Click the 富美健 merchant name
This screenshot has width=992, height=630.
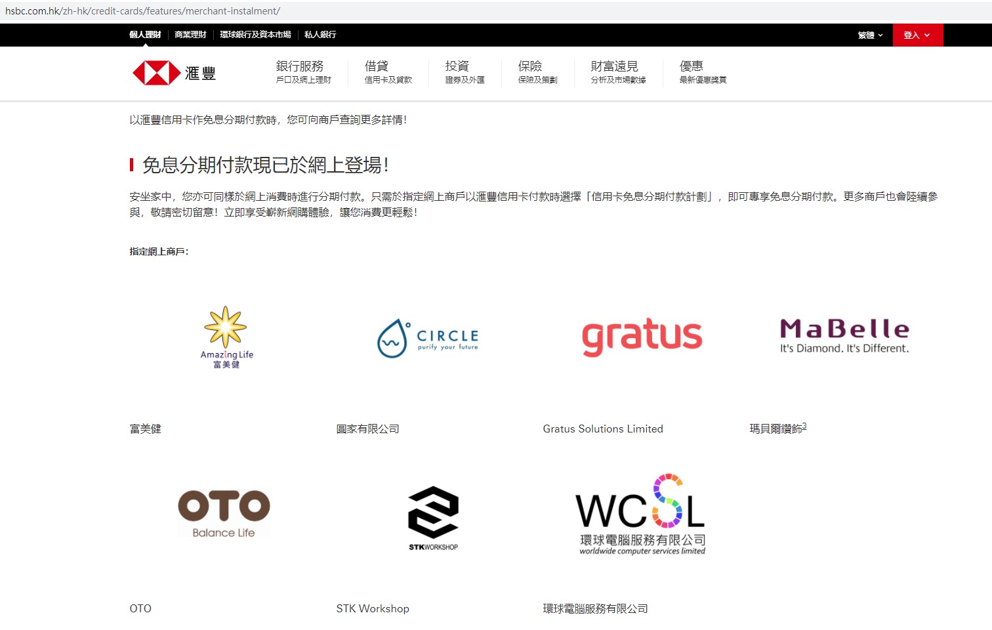point(146,429)
